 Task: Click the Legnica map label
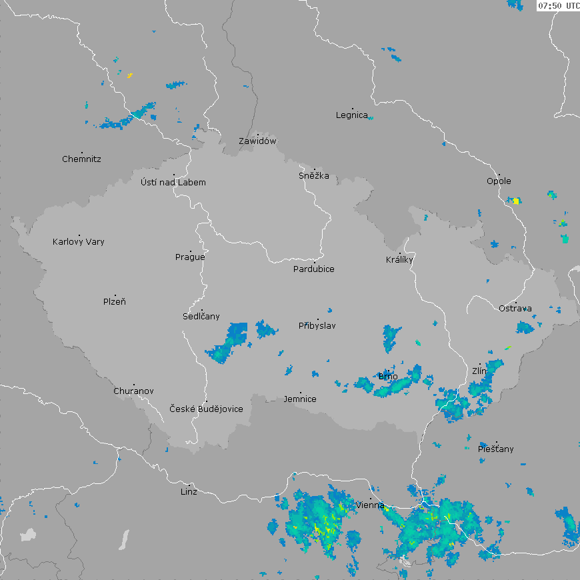(351, 115)
